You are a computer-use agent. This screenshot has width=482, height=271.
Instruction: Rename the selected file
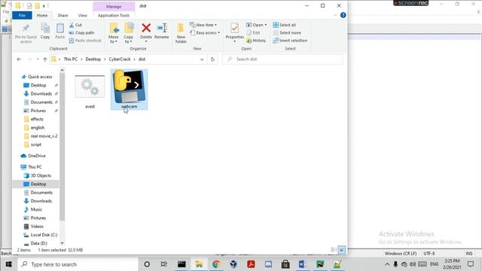click(x=161, y=31)
